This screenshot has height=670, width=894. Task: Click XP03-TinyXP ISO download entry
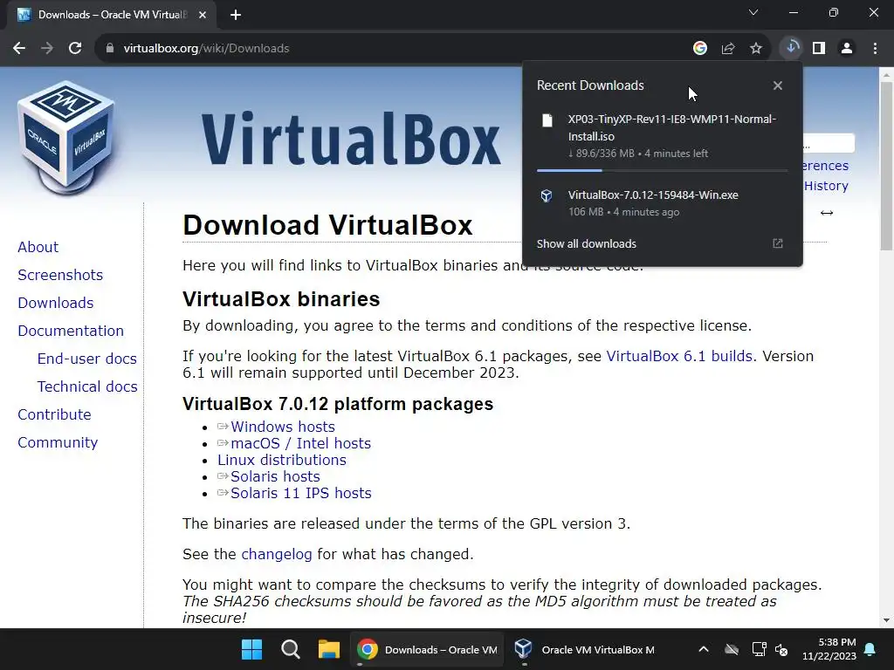tap(662, 135)
